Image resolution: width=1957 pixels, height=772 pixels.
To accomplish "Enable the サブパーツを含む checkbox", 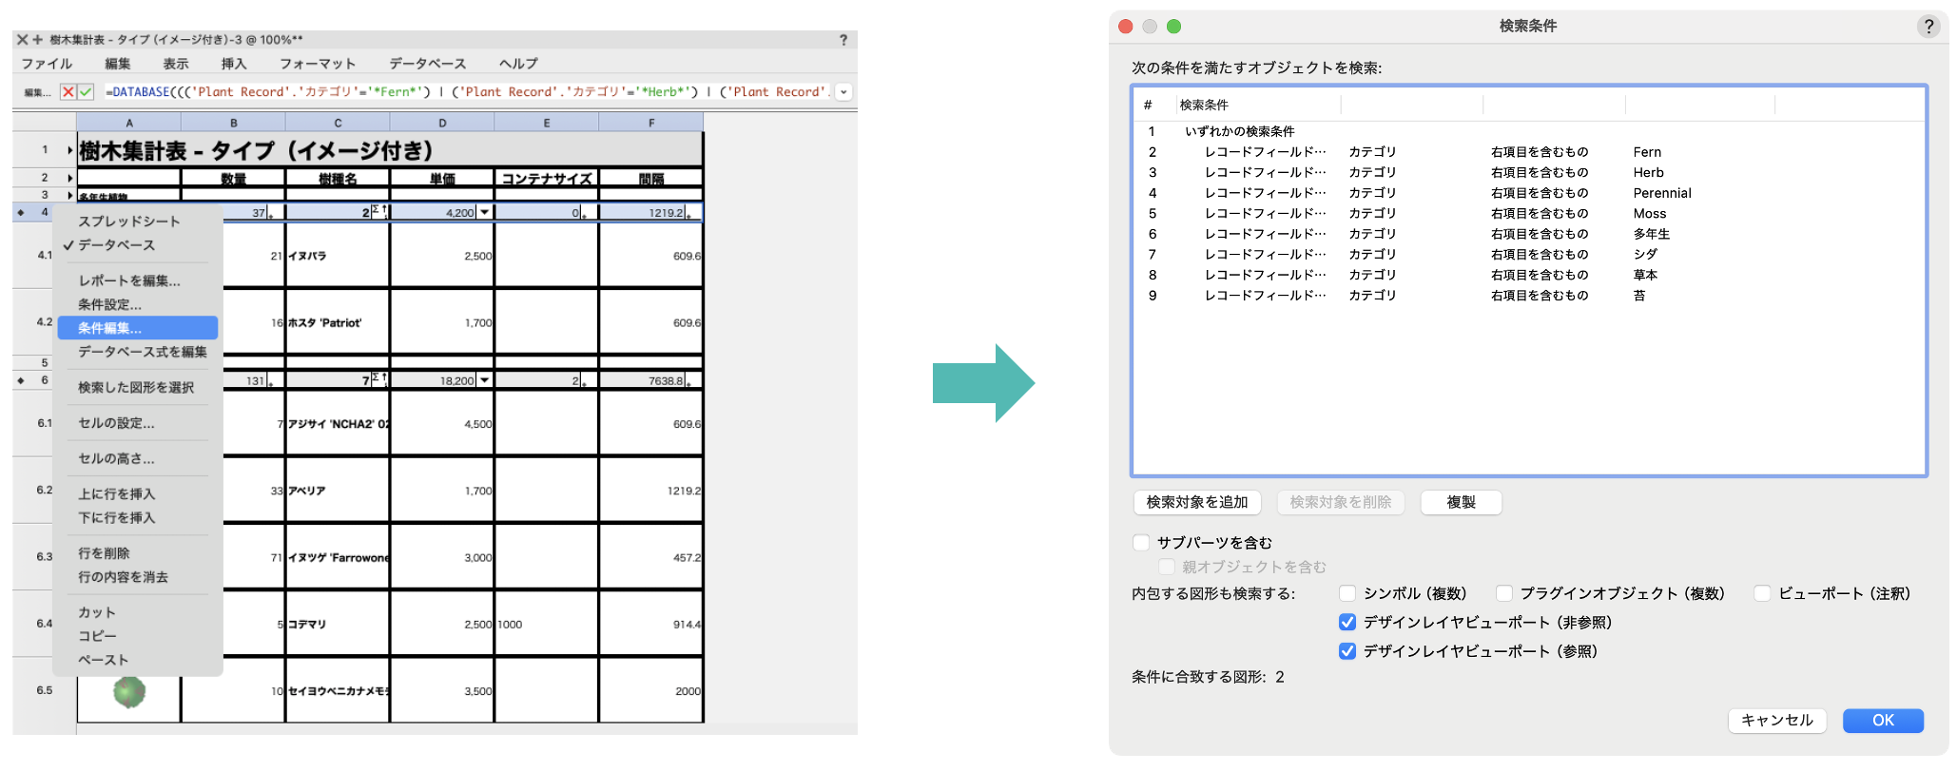I will point(1141,543).
